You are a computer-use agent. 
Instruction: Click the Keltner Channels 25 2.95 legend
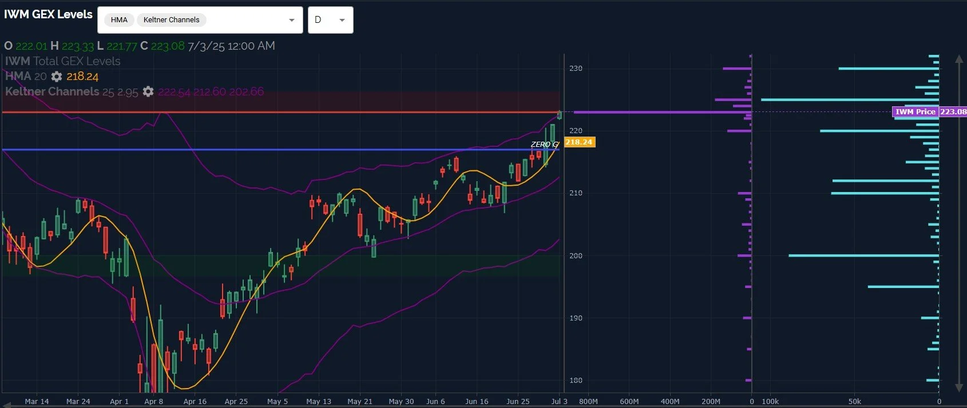72,91
